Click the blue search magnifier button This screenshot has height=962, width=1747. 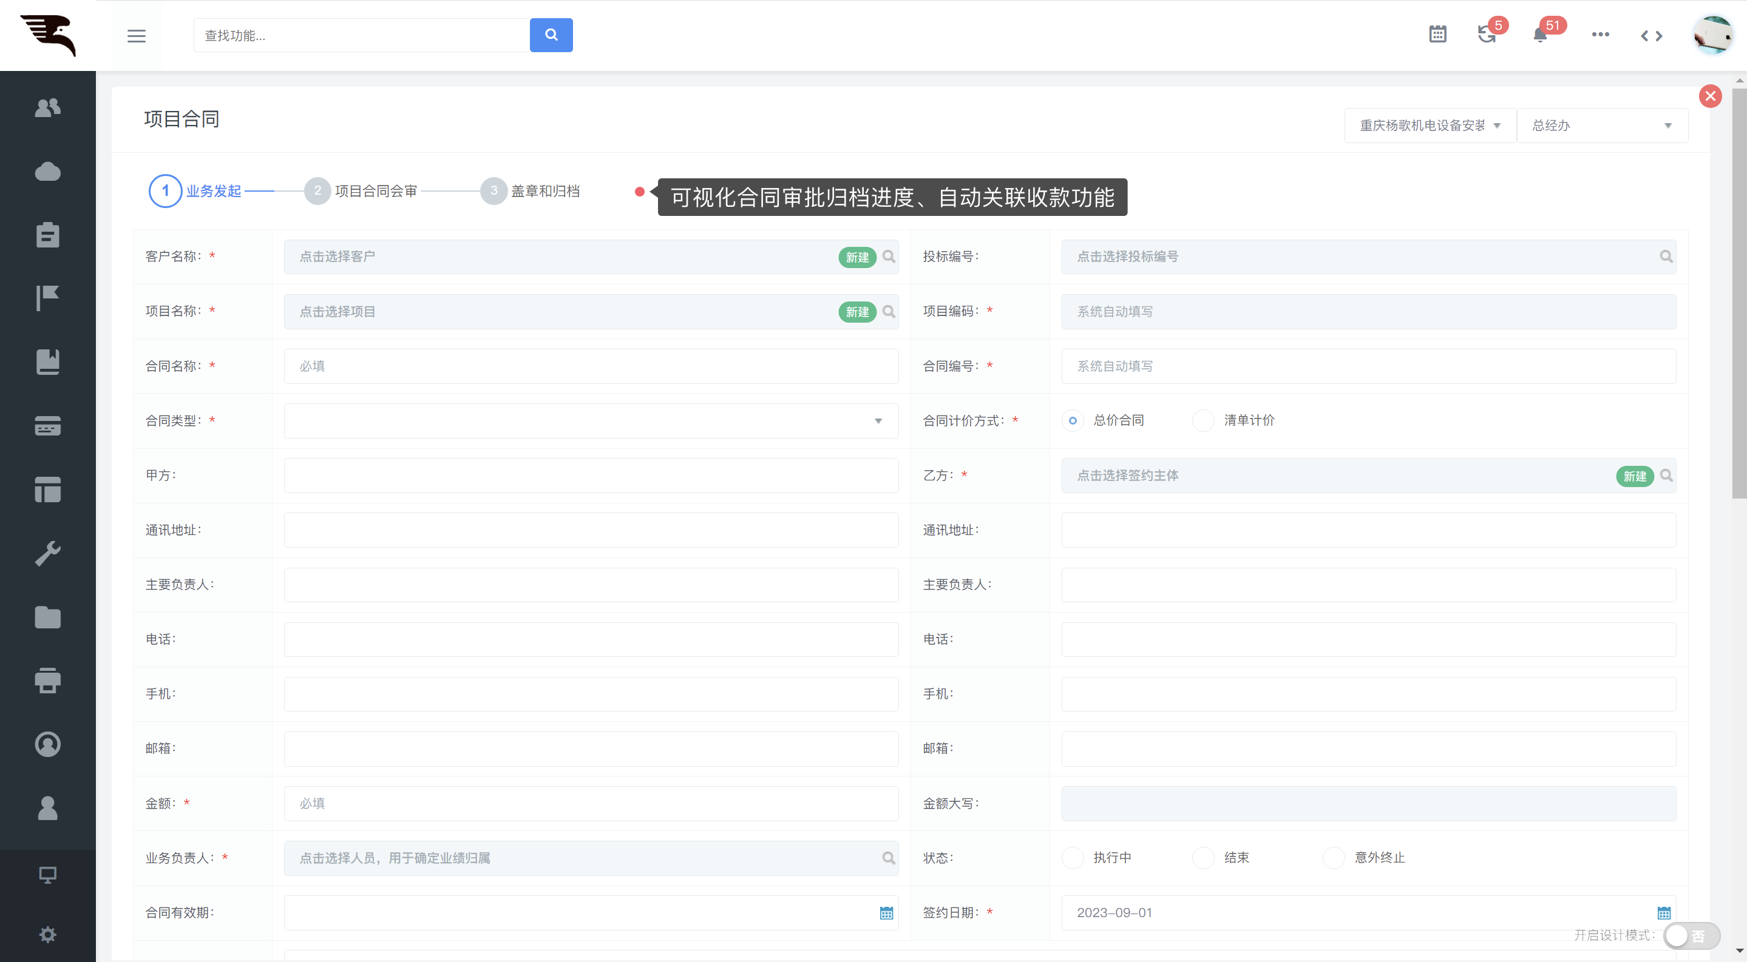551,35
